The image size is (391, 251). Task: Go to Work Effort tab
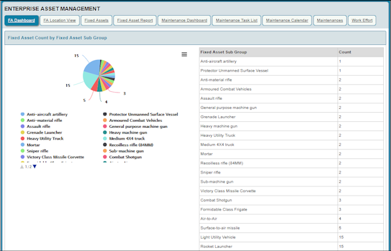click(x=362, y=20)
